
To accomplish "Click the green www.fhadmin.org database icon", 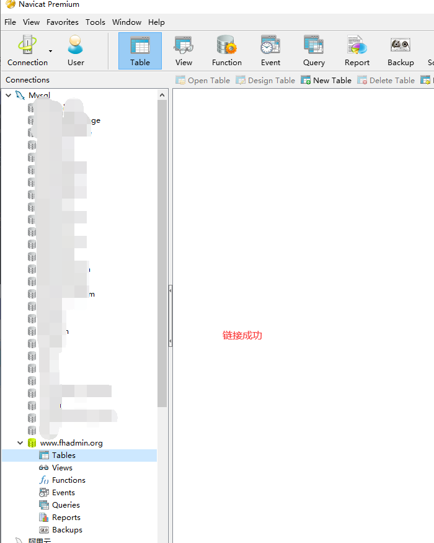I will pyautogui.click(x=32, y=443).
